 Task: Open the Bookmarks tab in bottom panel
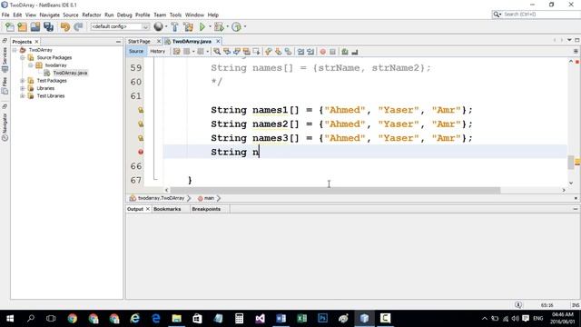pyautogui.click(x=167, y=209)
